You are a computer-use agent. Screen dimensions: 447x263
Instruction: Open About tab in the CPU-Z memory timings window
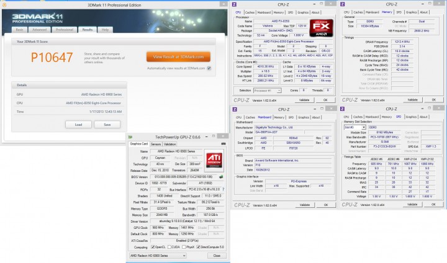(423, 12)
